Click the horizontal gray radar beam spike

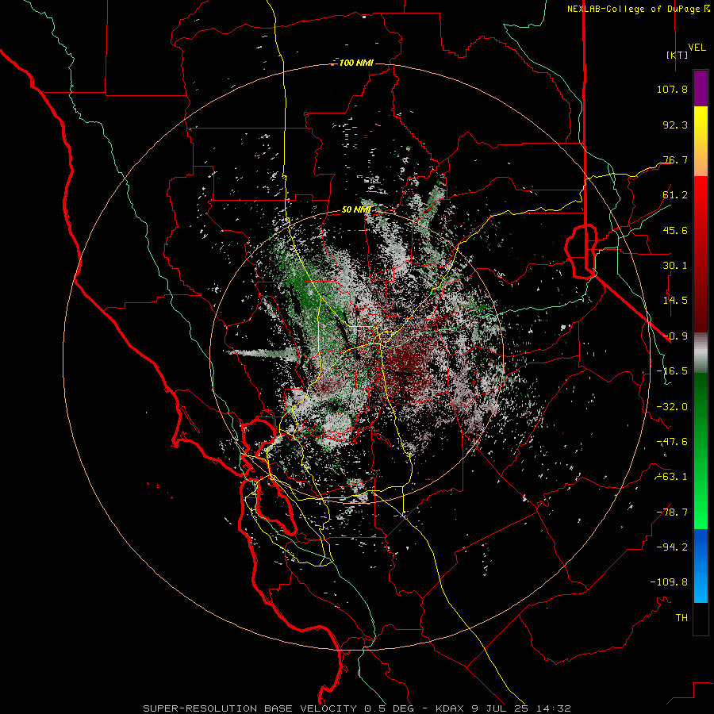(x=262, y=353)
